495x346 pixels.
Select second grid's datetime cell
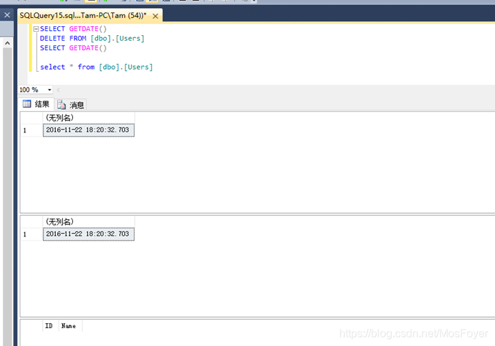[x=89, y=234]
